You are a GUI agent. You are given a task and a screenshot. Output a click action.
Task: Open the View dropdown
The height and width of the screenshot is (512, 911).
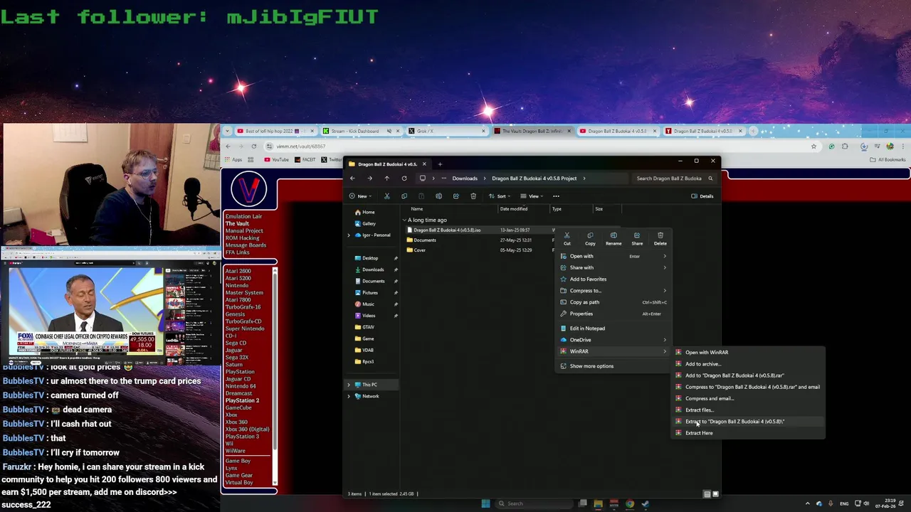[532, 196]
